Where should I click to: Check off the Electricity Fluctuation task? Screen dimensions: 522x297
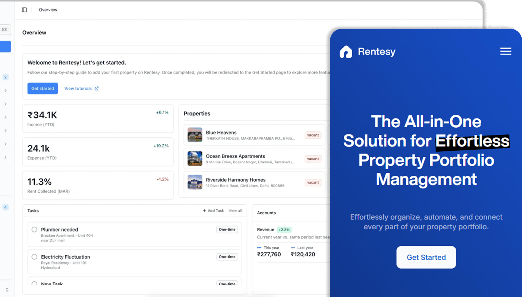pyautogui.click(x=34, y=257)
